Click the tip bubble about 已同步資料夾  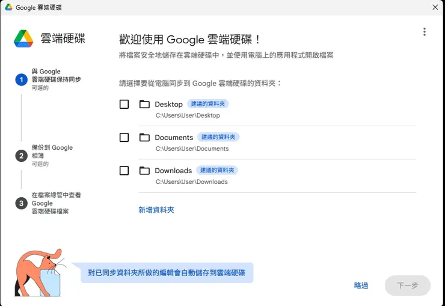pos(167,273)
